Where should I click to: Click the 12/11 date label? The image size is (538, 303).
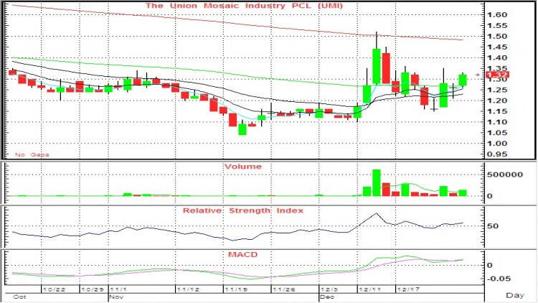coord(369,289)
